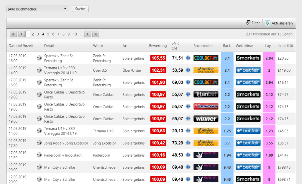Click lay odds 1,89 in Paderborn row
This screenshot has height=184, width=302.
(x=269, y=155)
